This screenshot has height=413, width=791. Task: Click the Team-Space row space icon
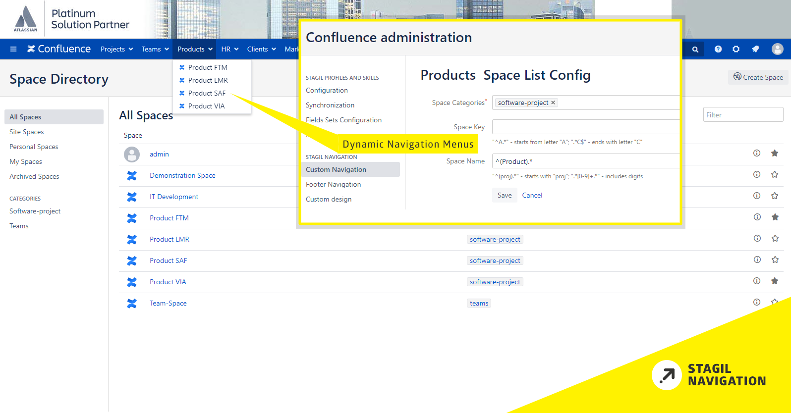click(132, 303)
